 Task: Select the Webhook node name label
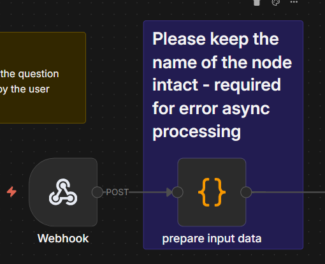coord(63,238)
